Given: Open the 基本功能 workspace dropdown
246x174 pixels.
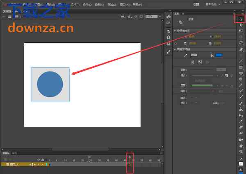Looking at the screenshot, I should [x=212, y=4].
